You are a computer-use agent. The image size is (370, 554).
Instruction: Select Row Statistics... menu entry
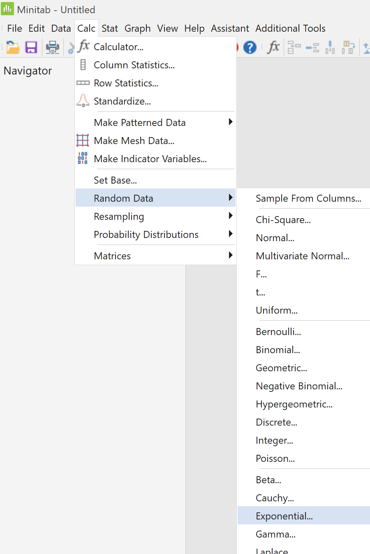click(x=156, y=83)
